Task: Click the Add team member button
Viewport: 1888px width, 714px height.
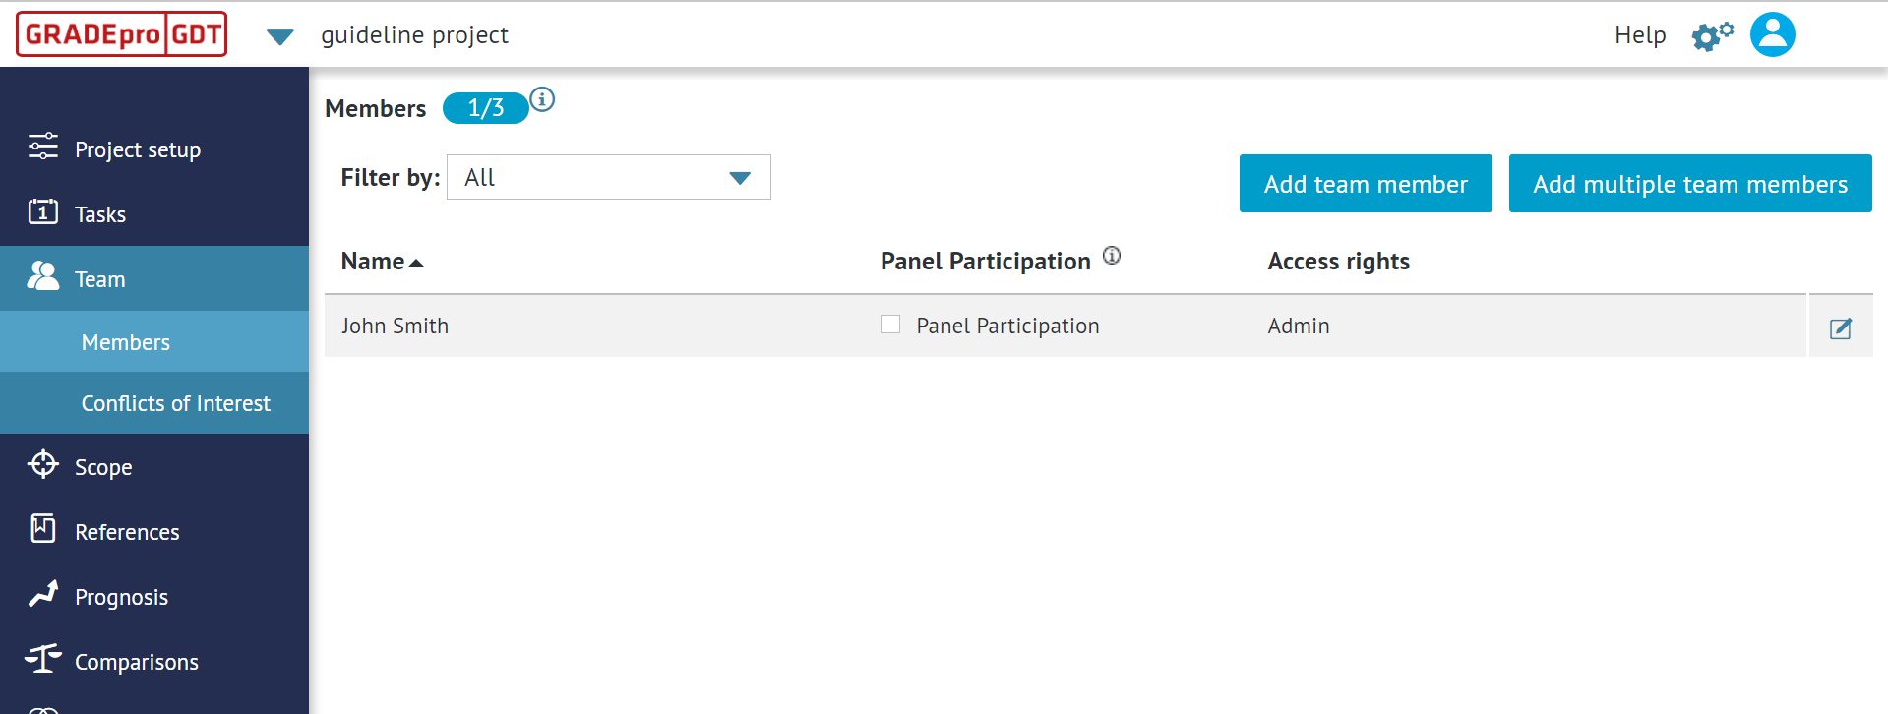Action: (x=1365, y=183)
